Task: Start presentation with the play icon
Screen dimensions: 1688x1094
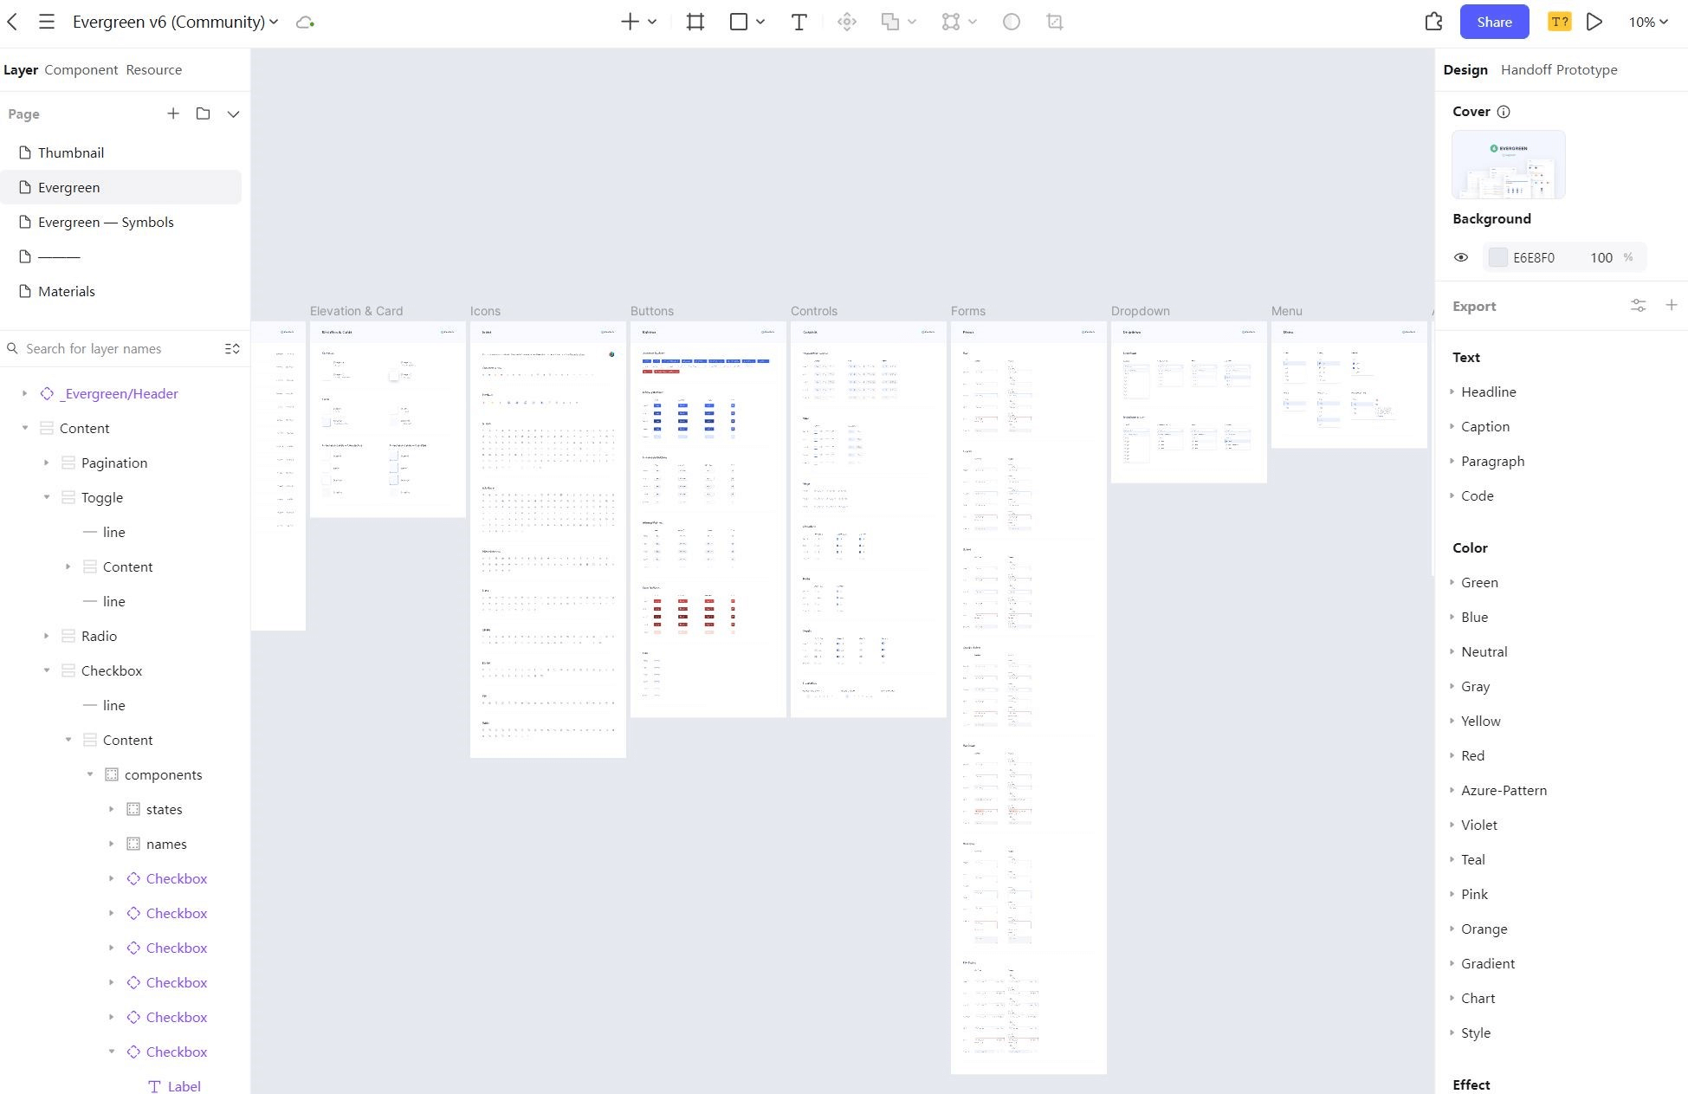Action: [x=1594, y=22]
